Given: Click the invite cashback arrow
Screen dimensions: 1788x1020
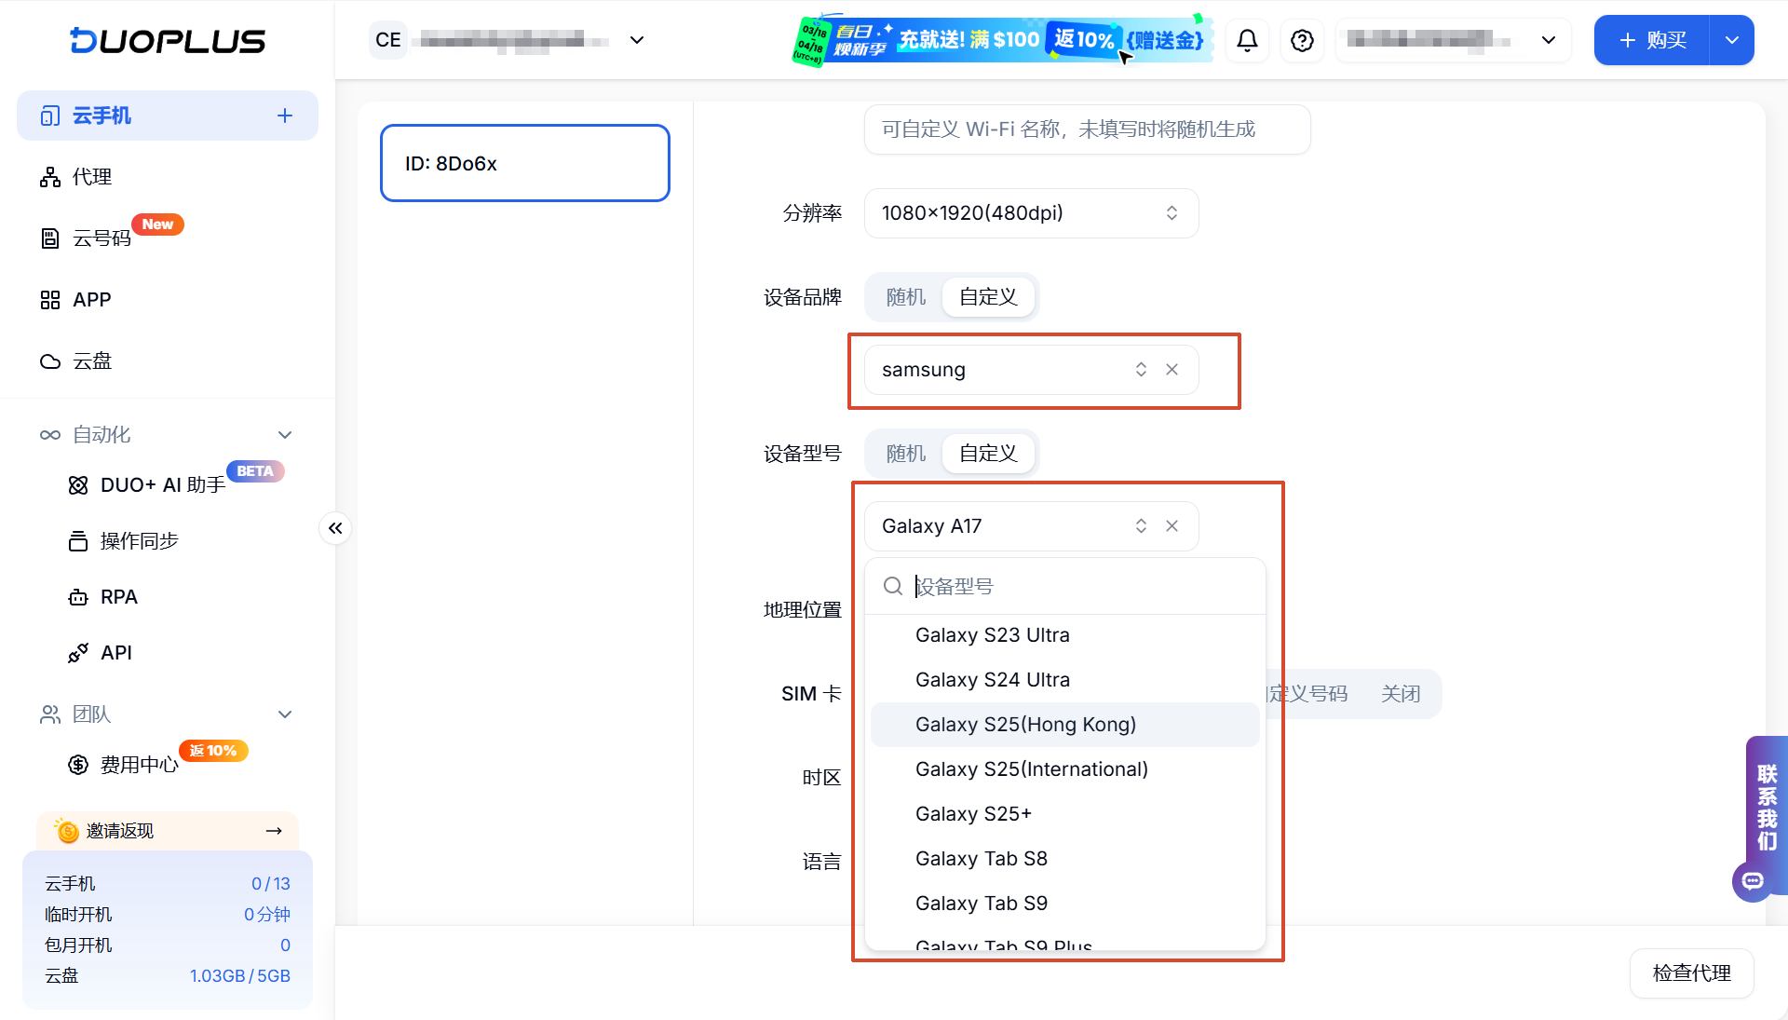Looking at the screenshot, I should (274, 830).
